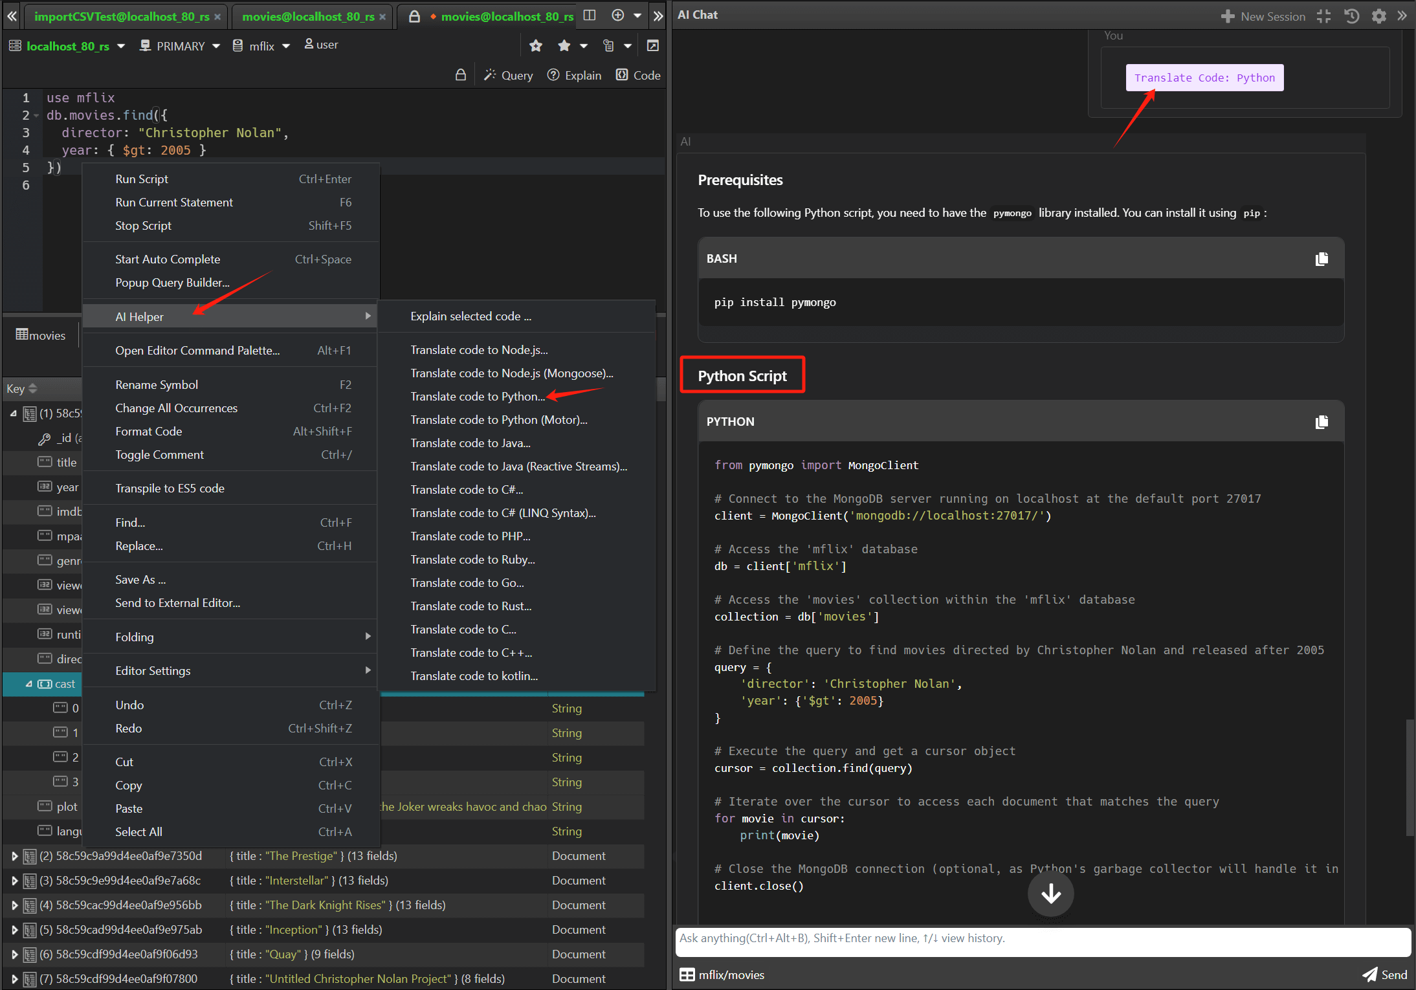Click the add new tab plus icon

[617, 15]
